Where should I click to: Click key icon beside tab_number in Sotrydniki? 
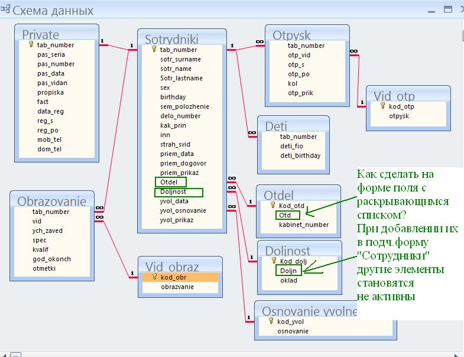coord(154,49)
